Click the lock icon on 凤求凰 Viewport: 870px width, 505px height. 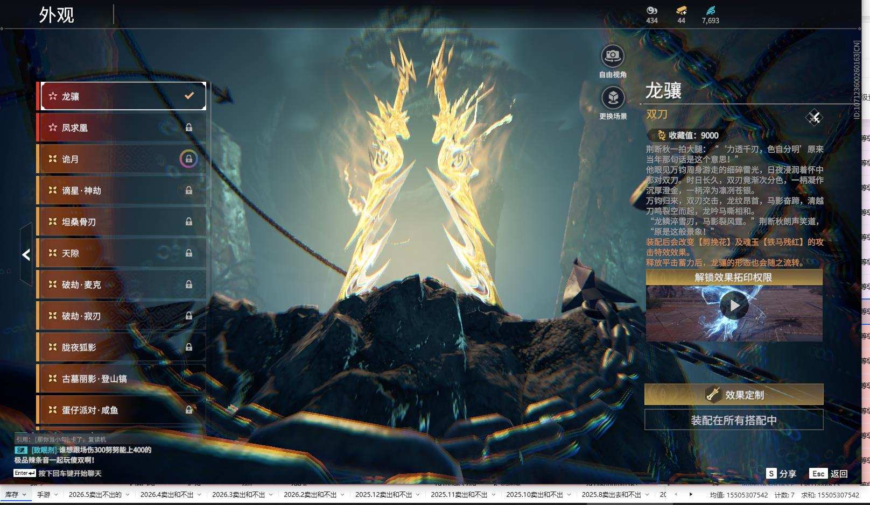click(189, 127)
